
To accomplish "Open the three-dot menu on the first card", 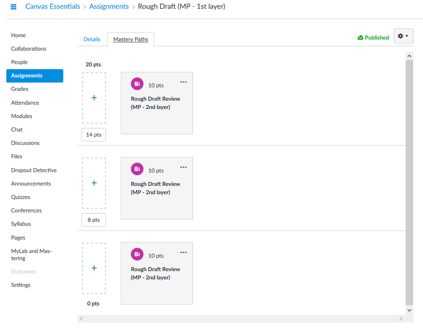I will [x=183, y=82].
